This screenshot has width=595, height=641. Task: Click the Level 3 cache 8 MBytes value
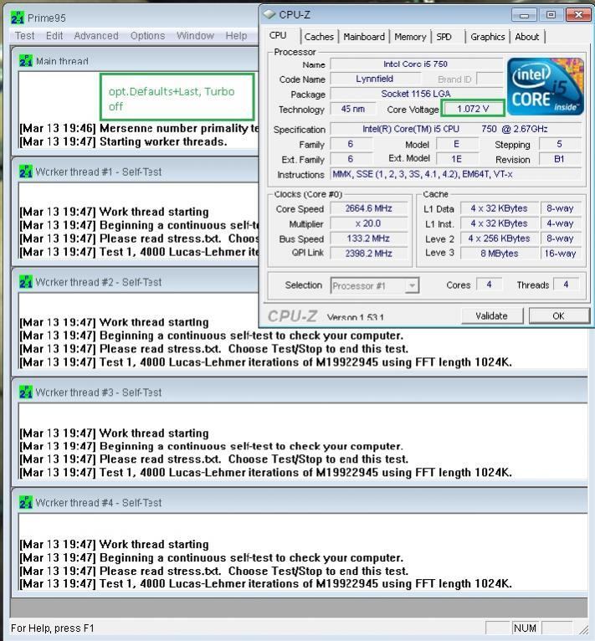coord(499,254)
